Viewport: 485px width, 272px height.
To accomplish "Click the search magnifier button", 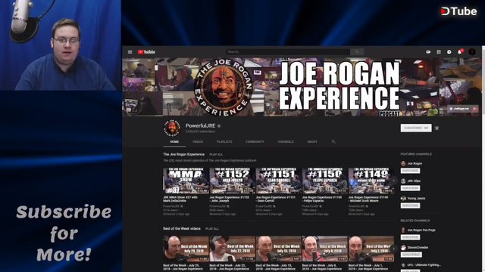I will click(357, 52).
